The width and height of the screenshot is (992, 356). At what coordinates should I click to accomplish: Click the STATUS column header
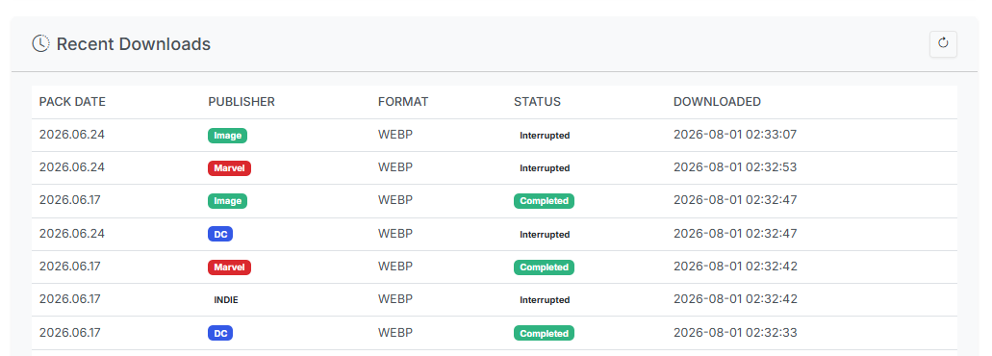(x=537, y=102)
